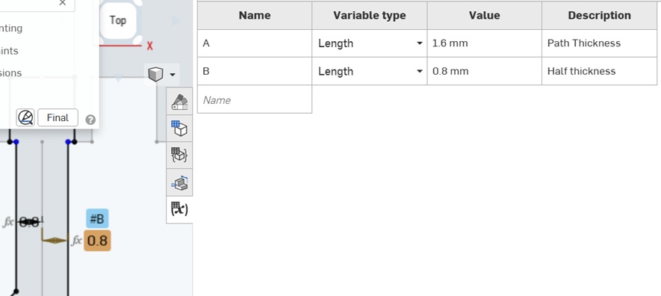Edit the 0.8 mm value cell
This screenshot has width=661, height=296.
[485, 71]
